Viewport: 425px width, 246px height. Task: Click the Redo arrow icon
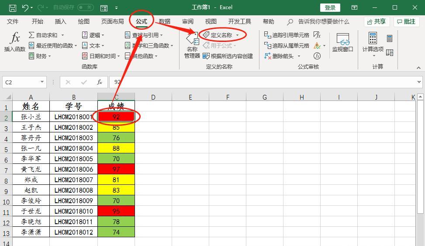pyautogui.click(x=41, y=8)
